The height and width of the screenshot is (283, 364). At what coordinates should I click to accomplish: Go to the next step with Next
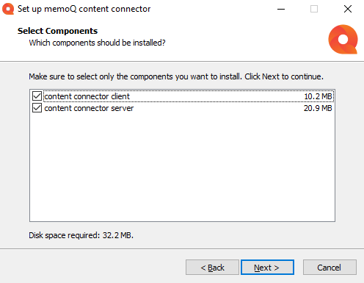pyautogui.click(x=267, y=268)
